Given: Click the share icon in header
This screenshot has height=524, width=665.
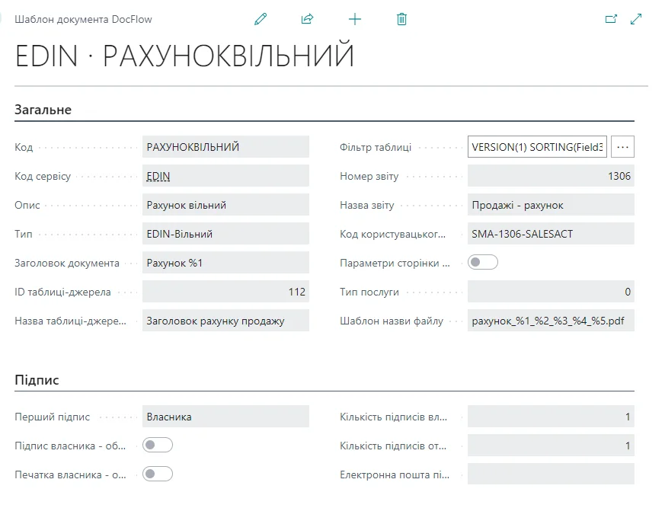Looking at the screenshot, I should [x=308, y=19].
